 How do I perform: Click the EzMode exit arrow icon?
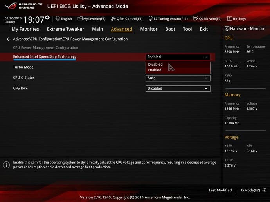pos(264,190)
